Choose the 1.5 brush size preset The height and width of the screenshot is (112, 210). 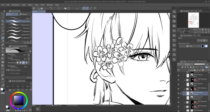[18, 85]
